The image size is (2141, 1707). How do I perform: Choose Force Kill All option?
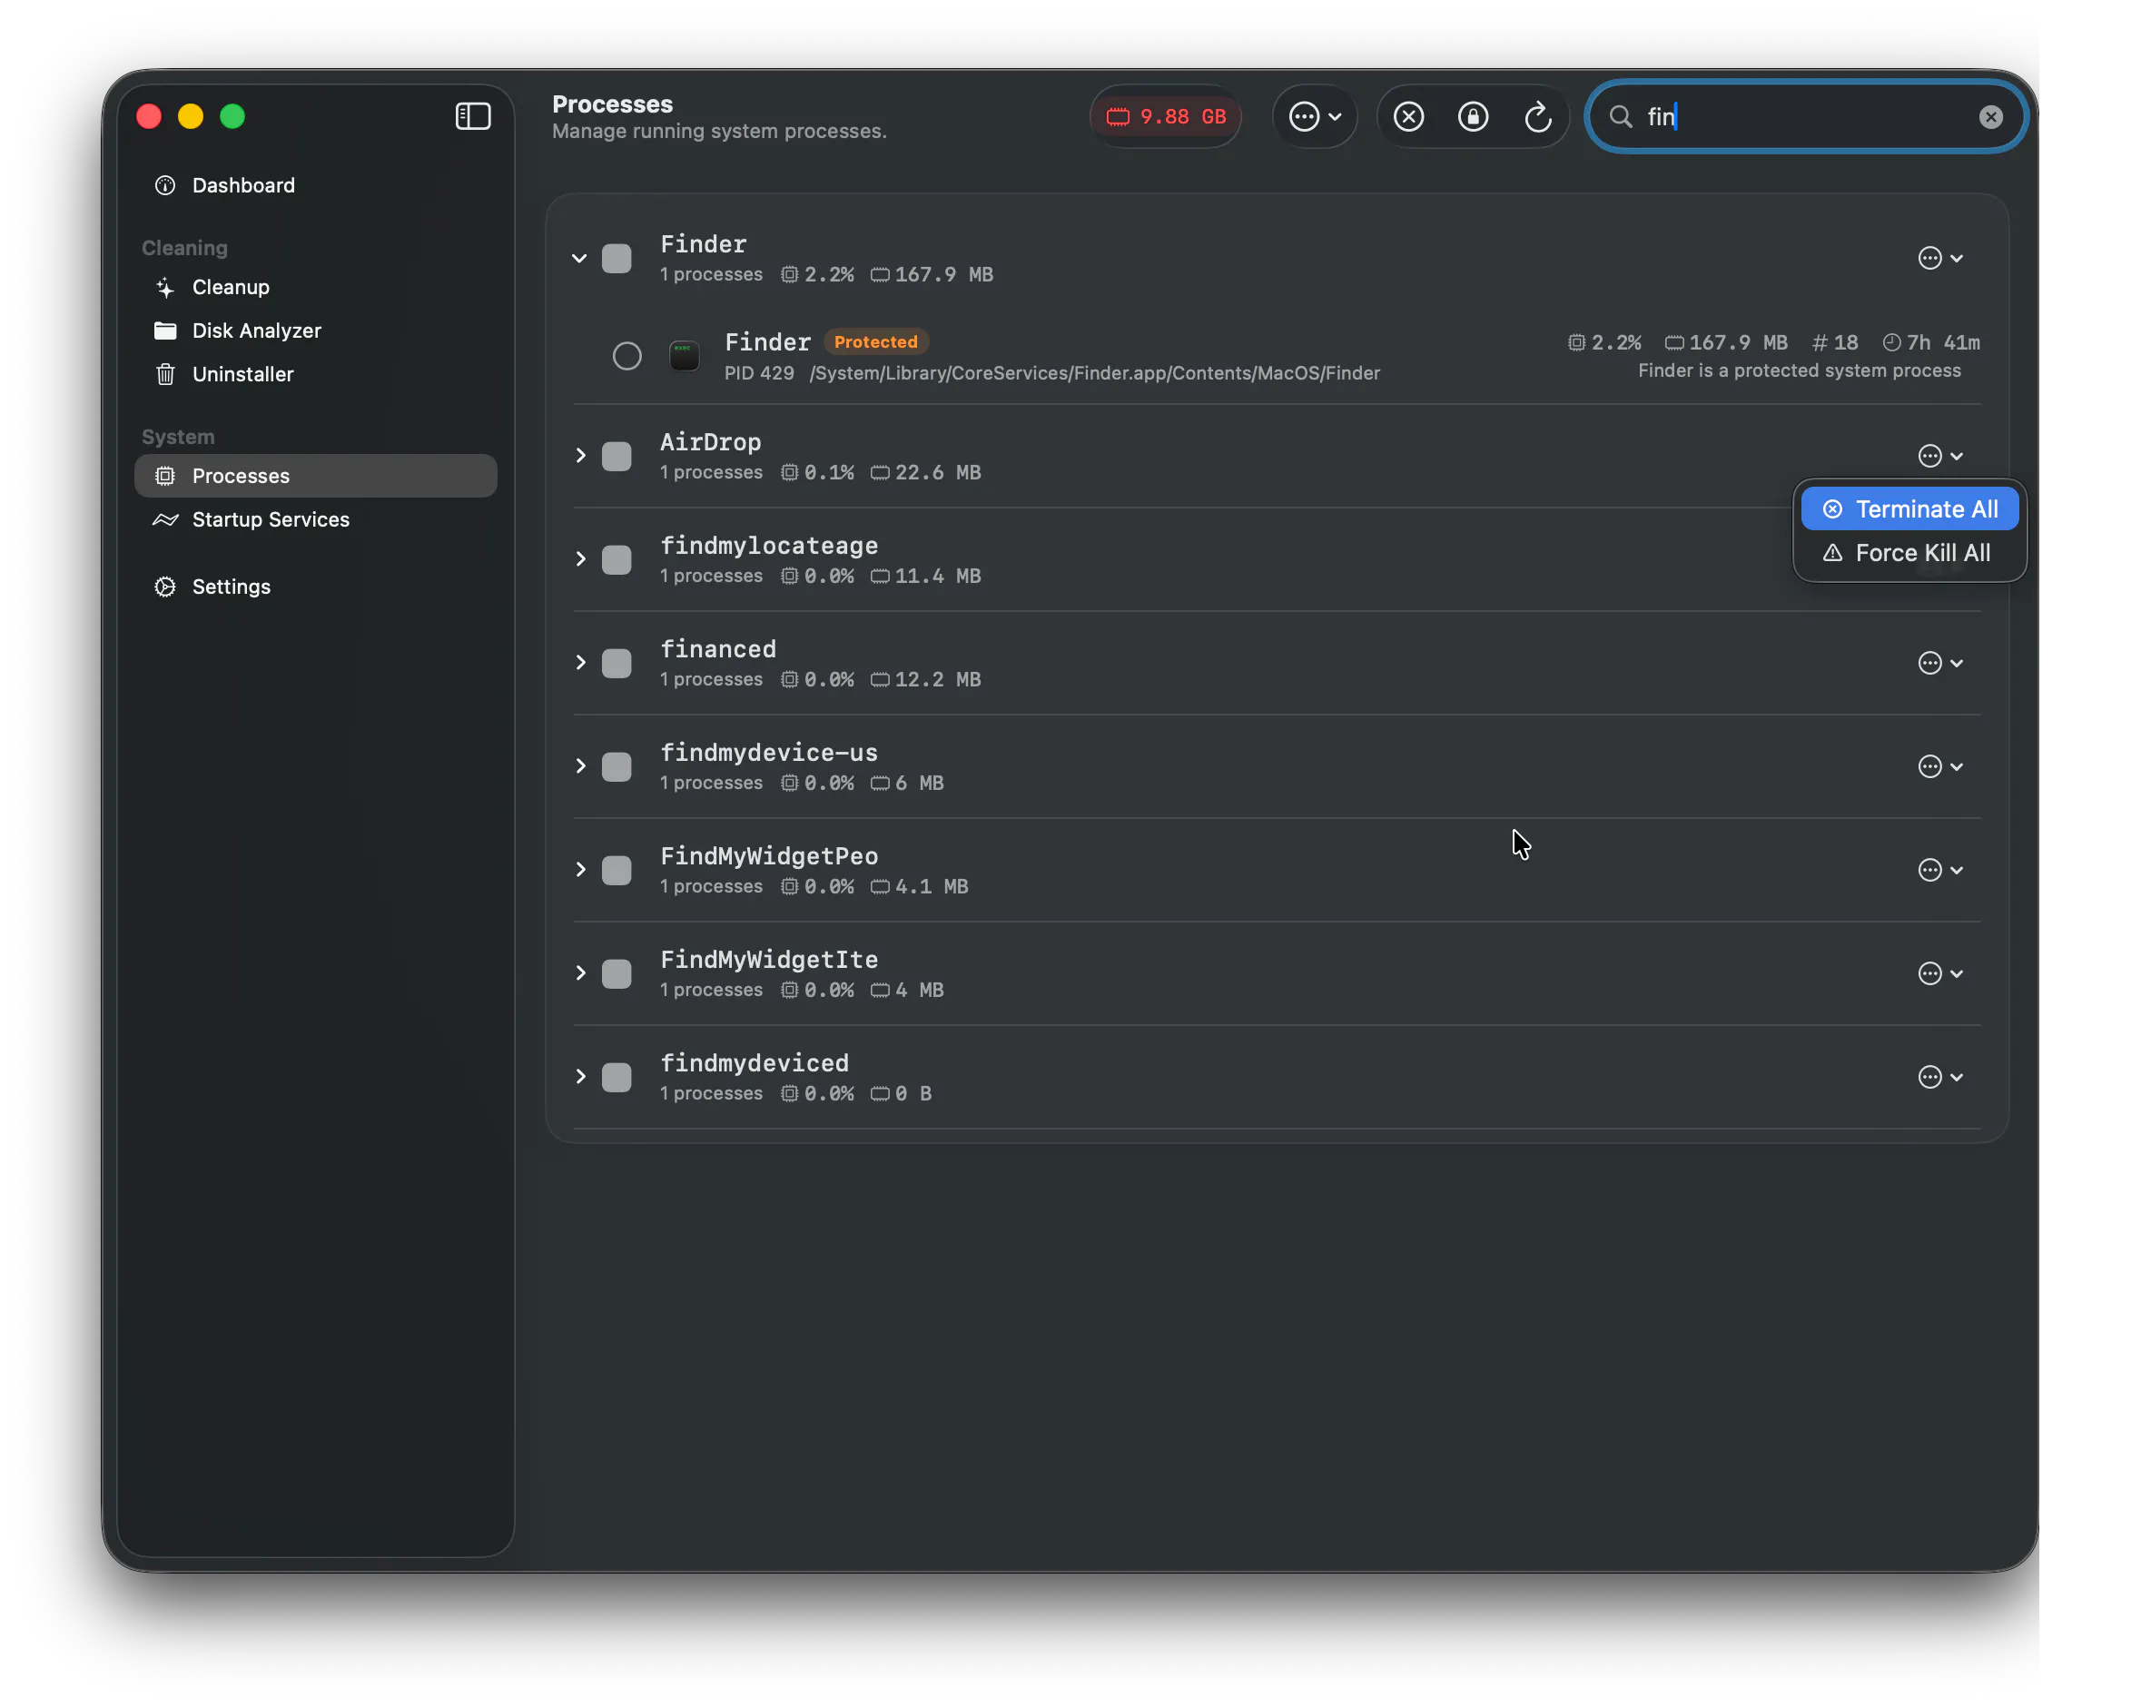[x=1909, y=553]
